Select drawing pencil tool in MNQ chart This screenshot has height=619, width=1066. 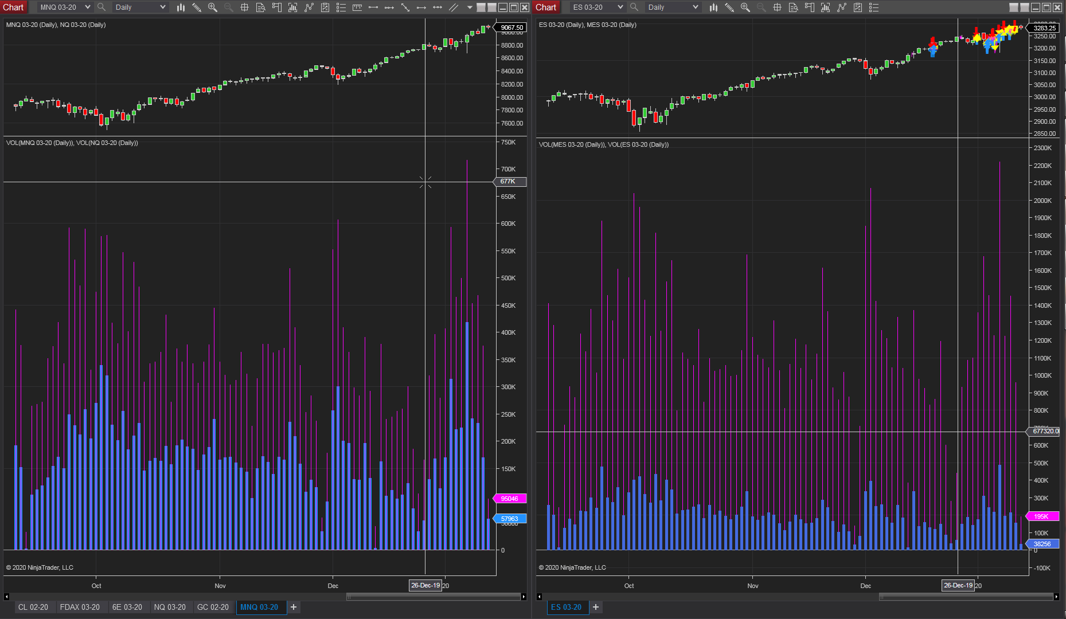pos(197,7)
